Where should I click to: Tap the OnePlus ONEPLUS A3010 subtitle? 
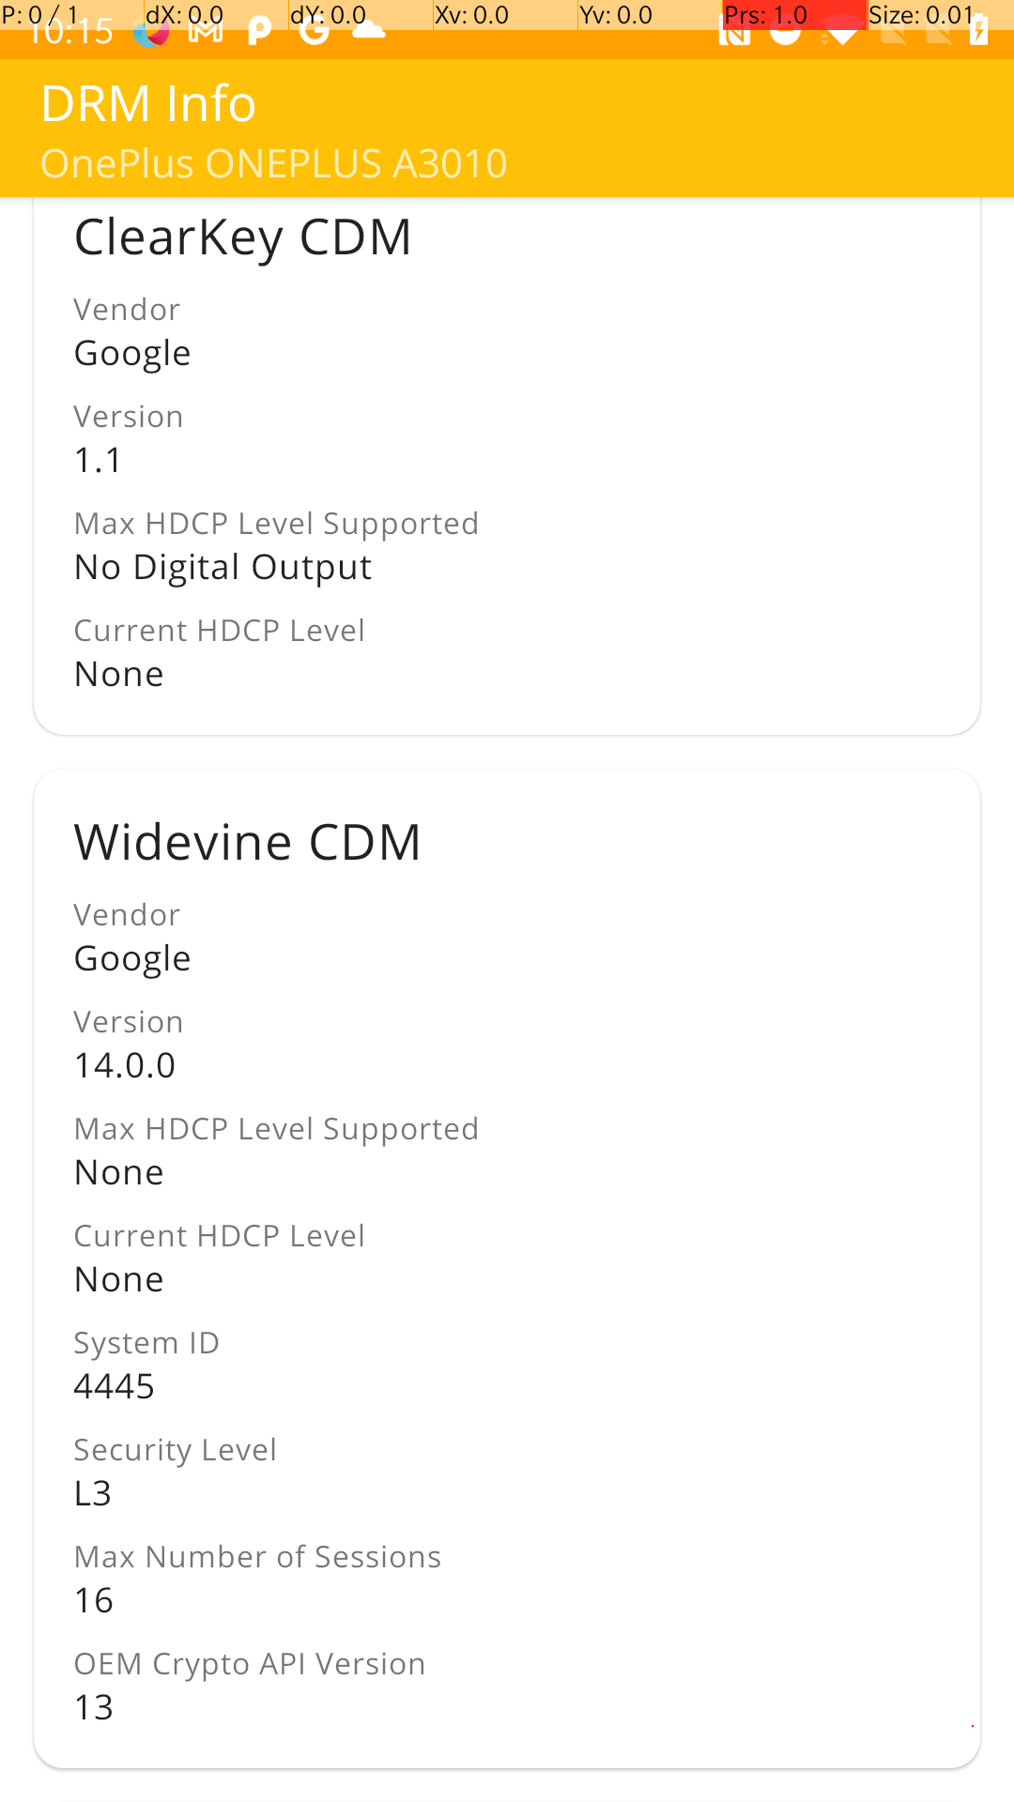coord(273,162)
